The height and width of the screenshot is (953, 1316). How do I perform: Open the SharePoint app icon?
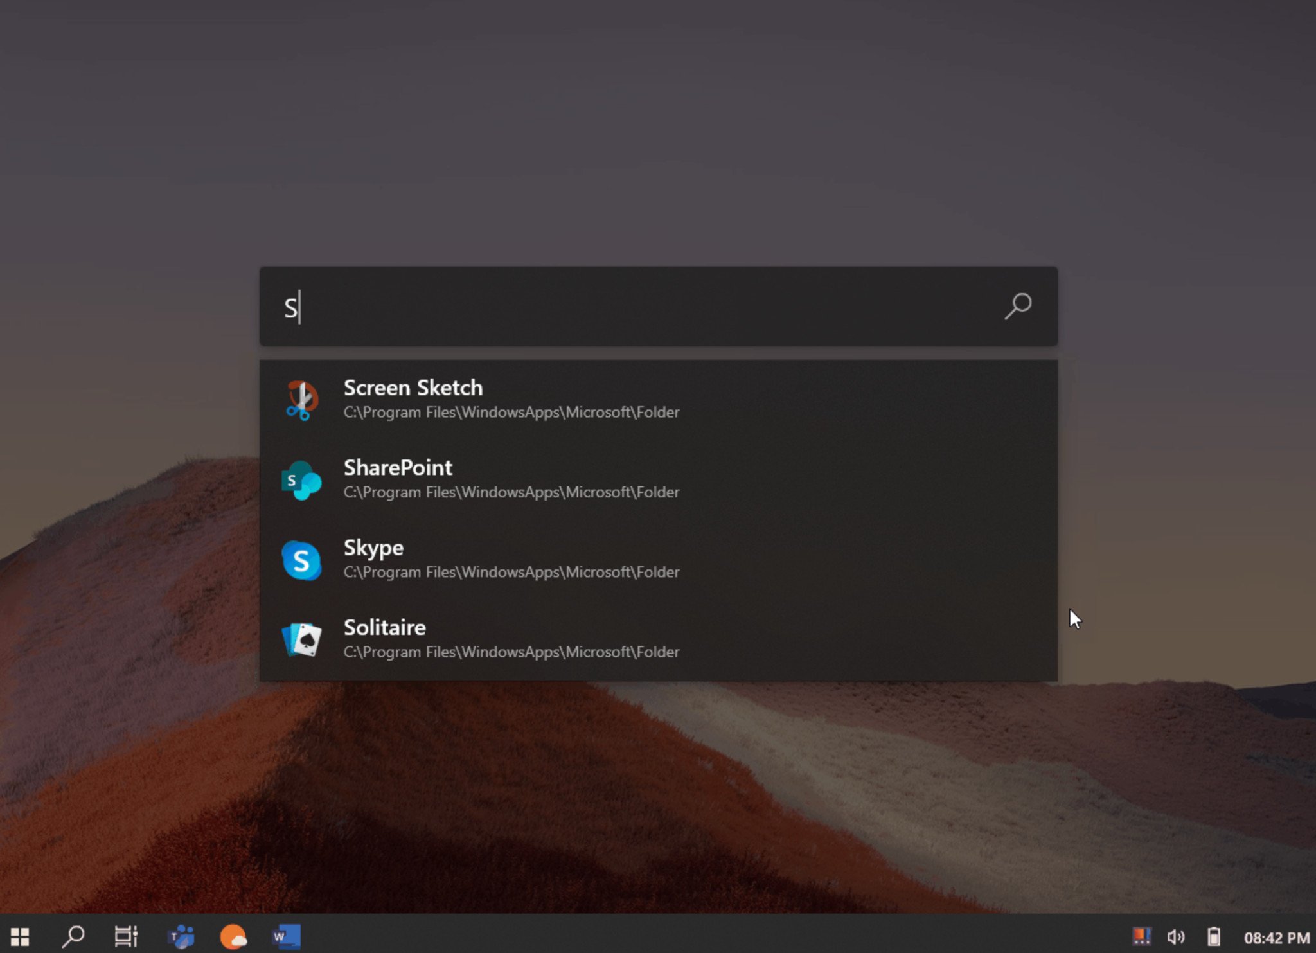301,480
